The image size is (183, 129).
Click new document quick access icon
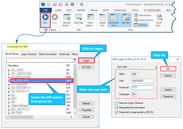pos(49,5)
